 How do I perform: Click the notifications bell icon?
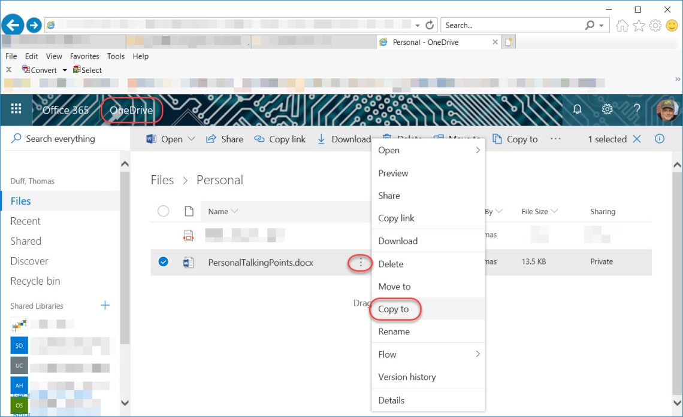578,109
